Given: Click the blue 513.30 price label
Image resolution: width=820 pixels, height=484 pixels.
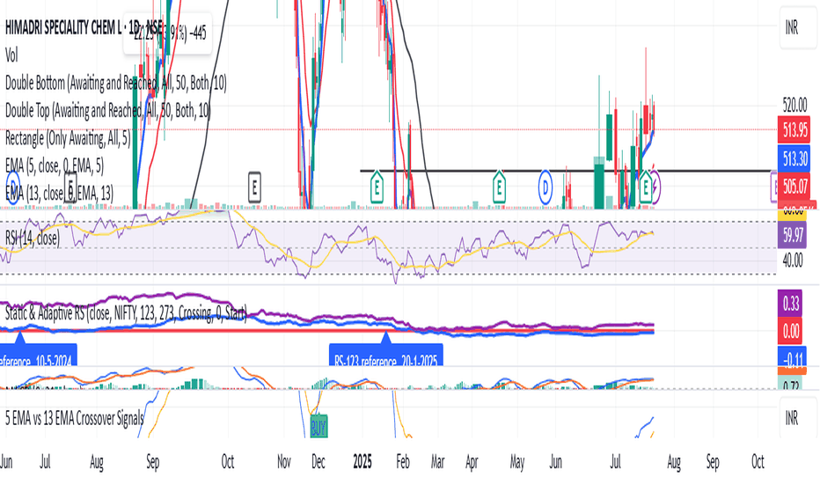Looking at the screenshot, I should click(x=794, y=159).
